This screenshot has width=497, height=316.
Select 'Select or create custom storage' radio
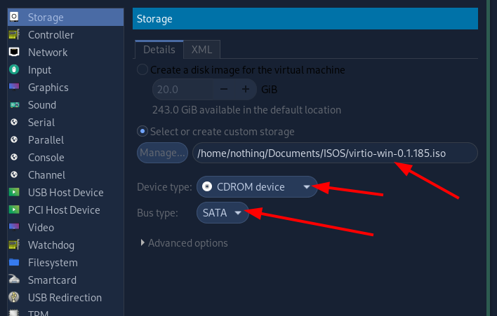143,131
